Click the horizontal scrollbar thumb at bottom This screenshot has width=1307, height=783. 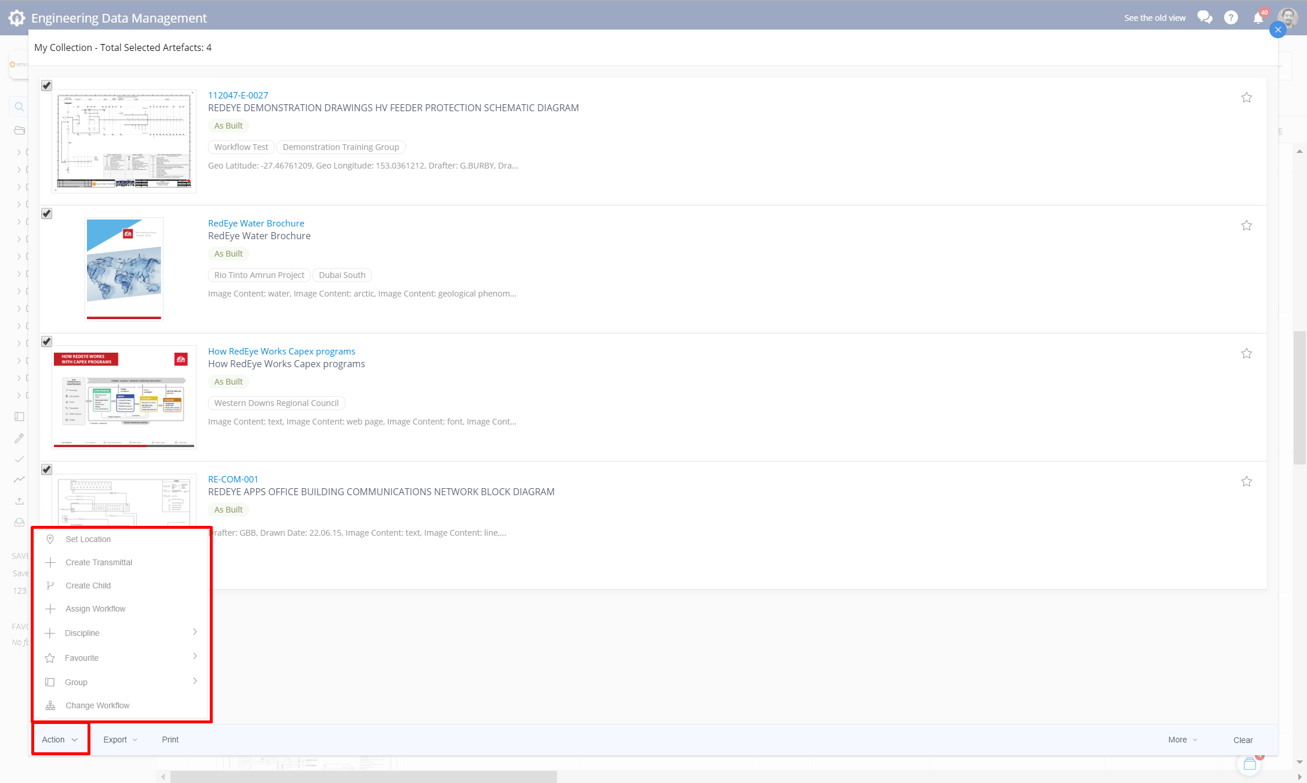tap(363, 777)
